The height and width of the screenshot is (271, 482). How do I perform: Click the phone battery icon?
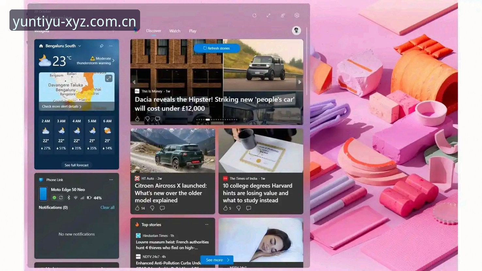point(89,198)
